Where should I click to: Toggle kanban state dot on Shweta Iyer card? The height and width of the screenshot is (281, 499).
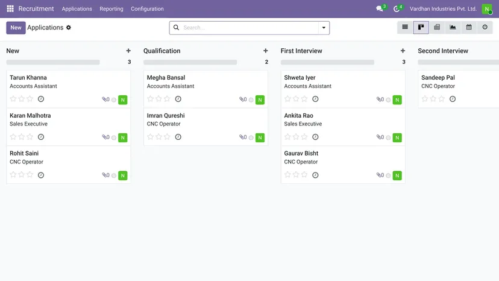point(388,99)
